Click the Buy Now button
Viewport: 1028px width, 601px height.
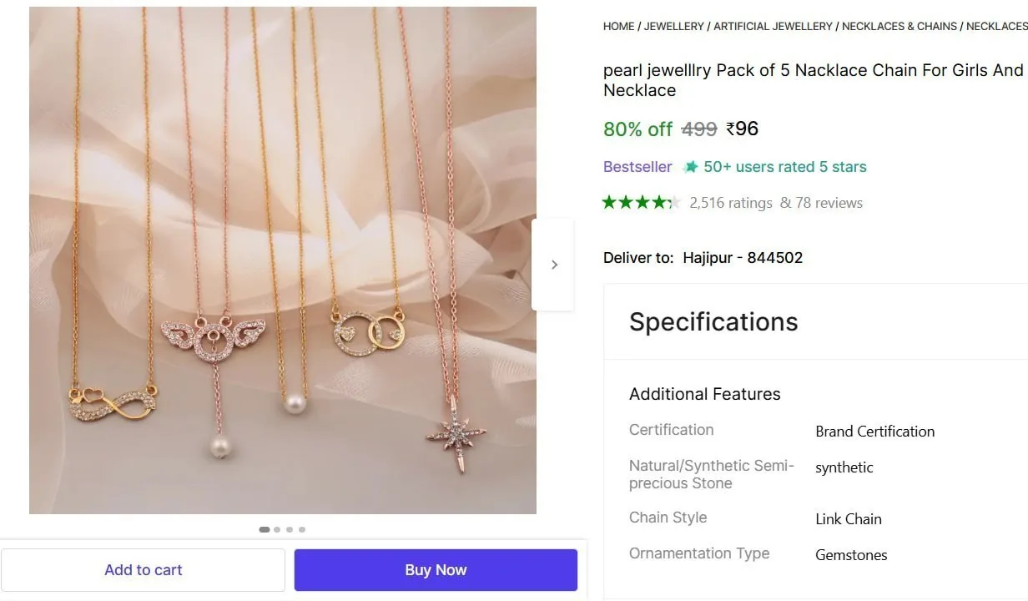tap(436, 570)
